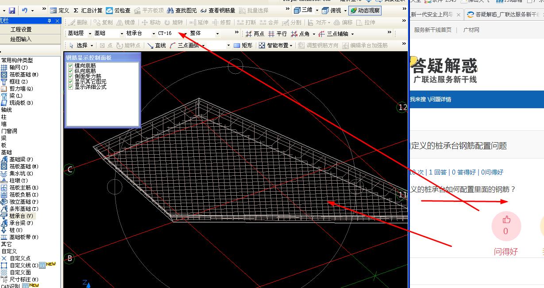
Task: Click the navigation panel pin icon
Action: 50,21
